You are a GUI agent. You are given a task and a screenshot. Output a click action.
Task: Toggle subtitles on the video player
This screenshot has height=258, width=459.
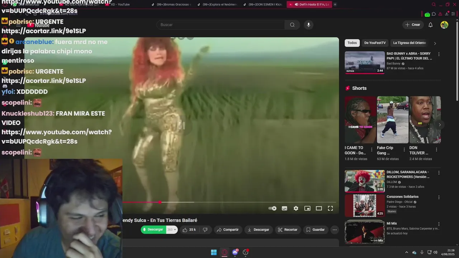coord(284,208)
